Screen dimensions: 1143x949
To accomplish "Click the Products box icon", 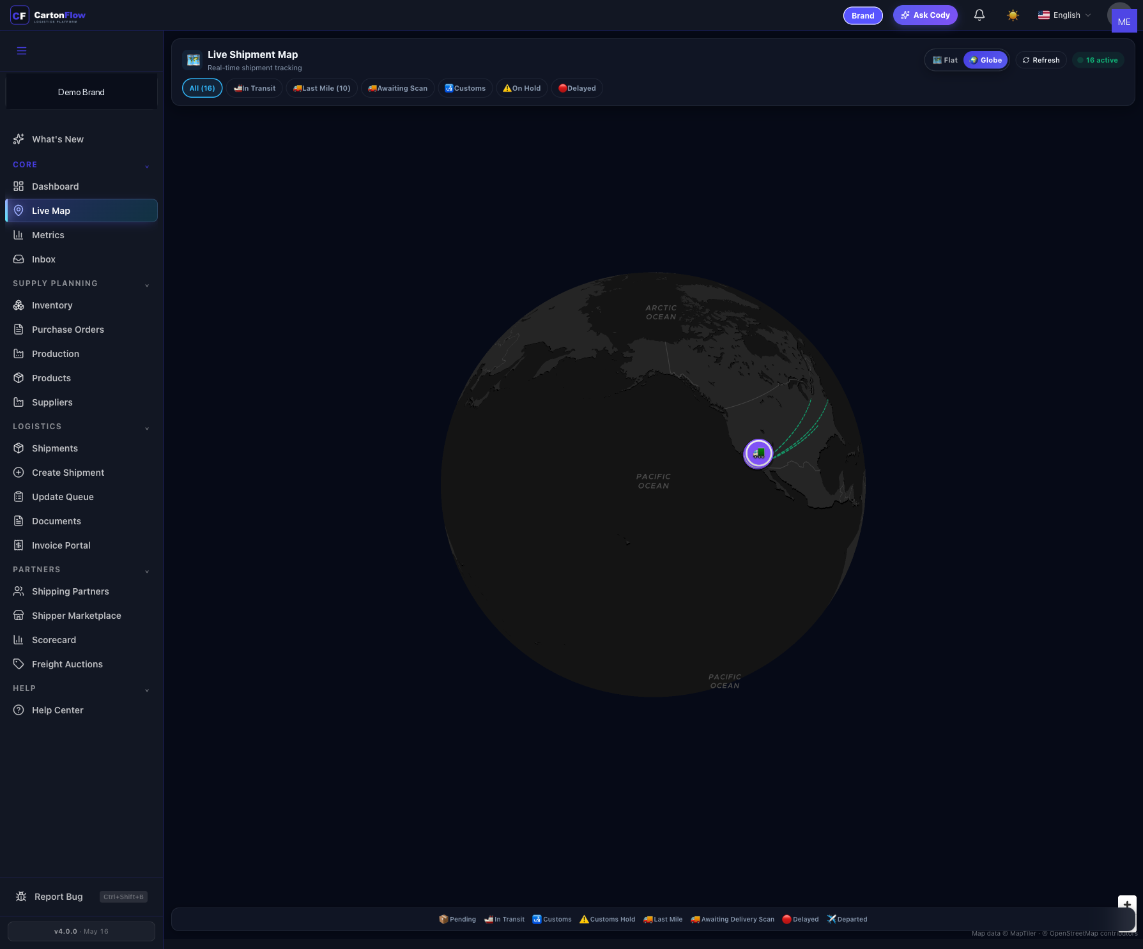I will click(x=19, y=378).
